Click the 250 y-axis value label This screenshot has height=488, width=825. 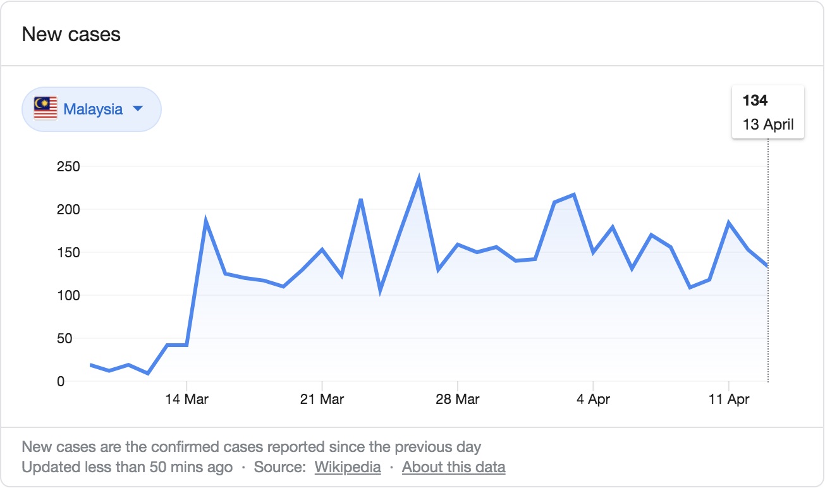[x=68, y=166]
